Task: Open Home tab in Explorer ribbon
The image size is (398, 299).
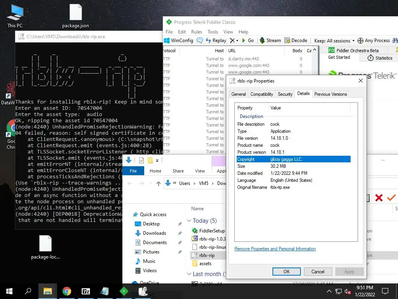Action: (155, 171)
